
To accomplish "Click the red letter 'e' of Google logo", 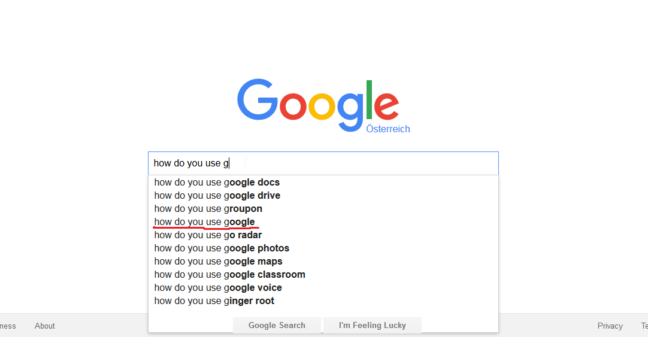I will [386, 106].
